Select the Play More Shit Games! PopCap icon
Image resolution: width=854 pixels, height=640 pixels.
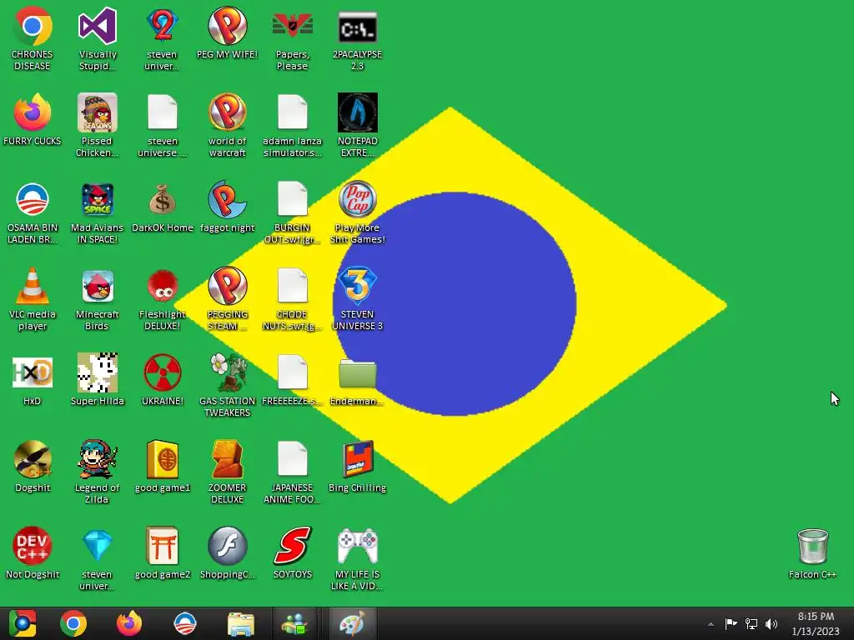pyautogui.click(x=357, y=200)
